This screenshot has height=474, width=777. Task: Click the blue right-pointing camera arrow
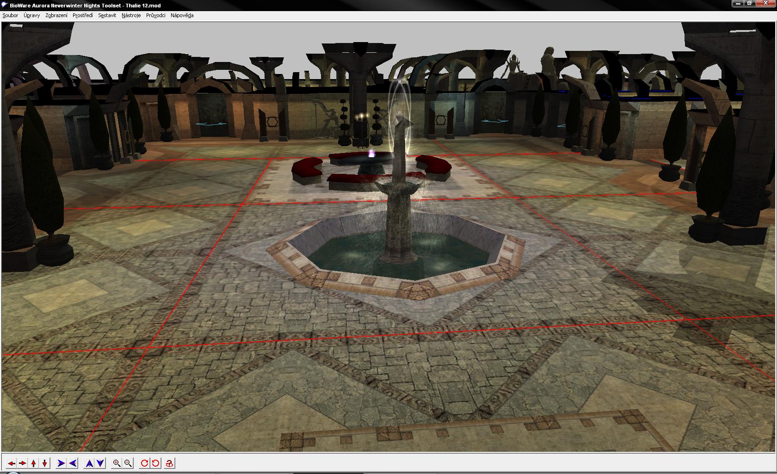click(61, 463)
